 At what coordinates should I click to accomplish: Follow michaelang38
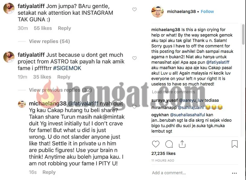coord(207,11)
